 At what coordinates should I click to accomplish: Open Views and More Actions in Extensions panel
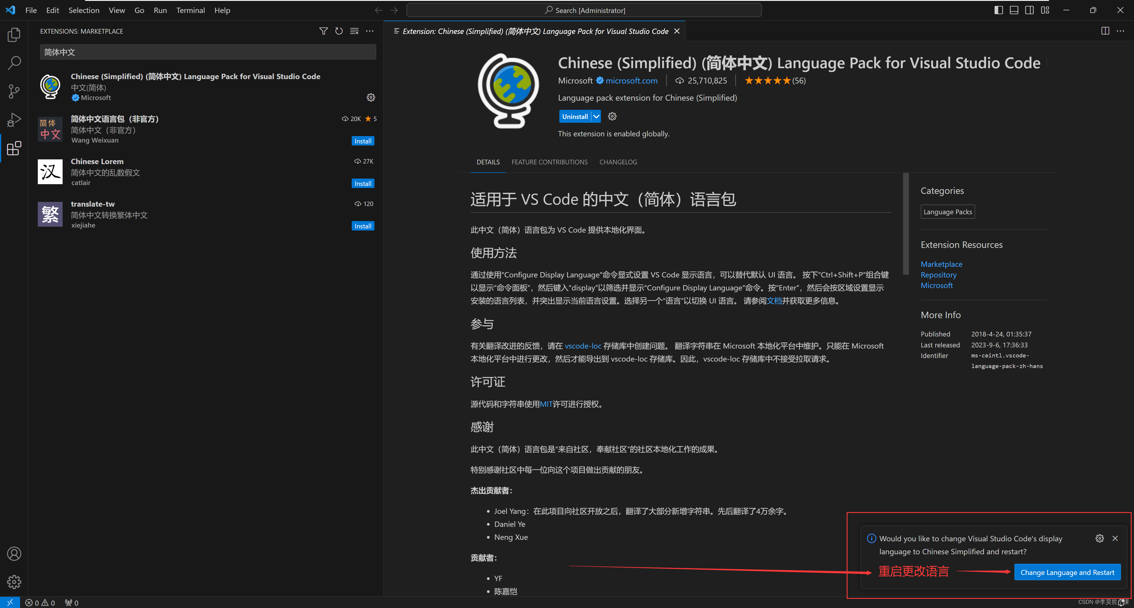(x=370, y=31)
